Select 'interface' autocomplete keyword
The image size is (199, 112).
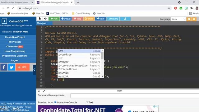click(80, 55)
